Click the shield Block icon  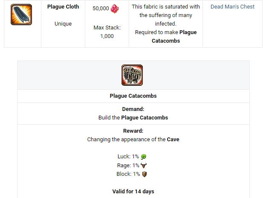click(x=144, y=174)
